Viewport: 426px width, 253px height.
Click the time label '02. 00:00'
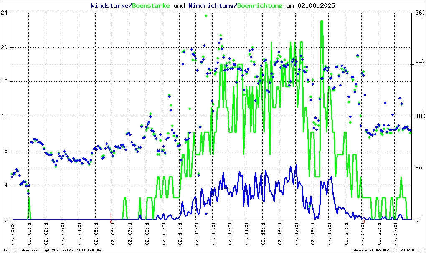[x=13, y=234]
